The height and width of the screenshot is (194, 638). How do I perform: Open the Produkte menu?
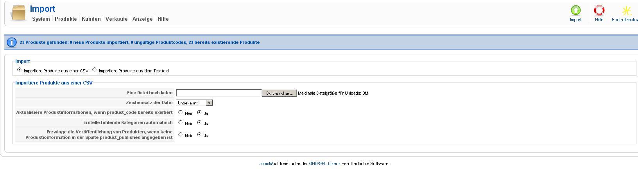[x=66, y=19]
